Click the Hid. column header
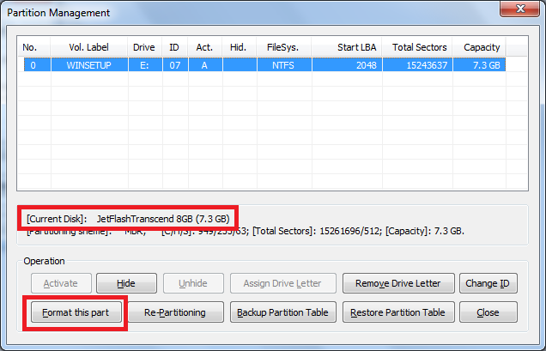This screenshot has height=351, width=546. click(x=238, y=47)
